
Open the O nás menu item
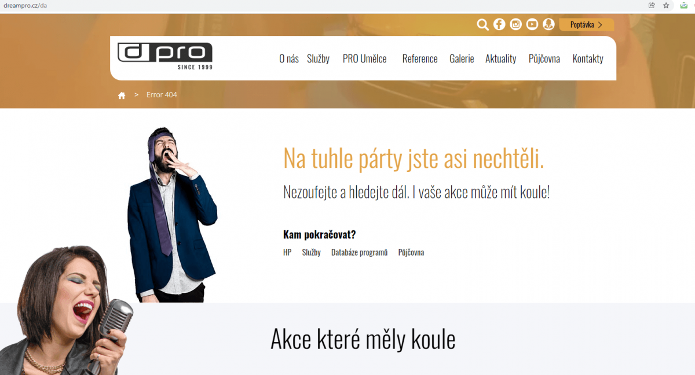click(289, 58)
